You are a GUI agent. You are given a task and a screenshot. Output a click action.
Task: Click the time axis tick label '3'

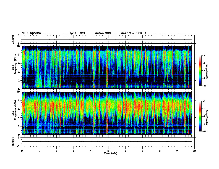[74, 151]
